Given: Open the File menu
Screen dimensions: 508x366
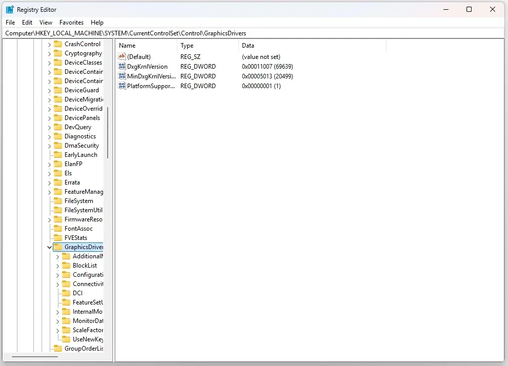Looking at the screenshot, I should (10, 23).
